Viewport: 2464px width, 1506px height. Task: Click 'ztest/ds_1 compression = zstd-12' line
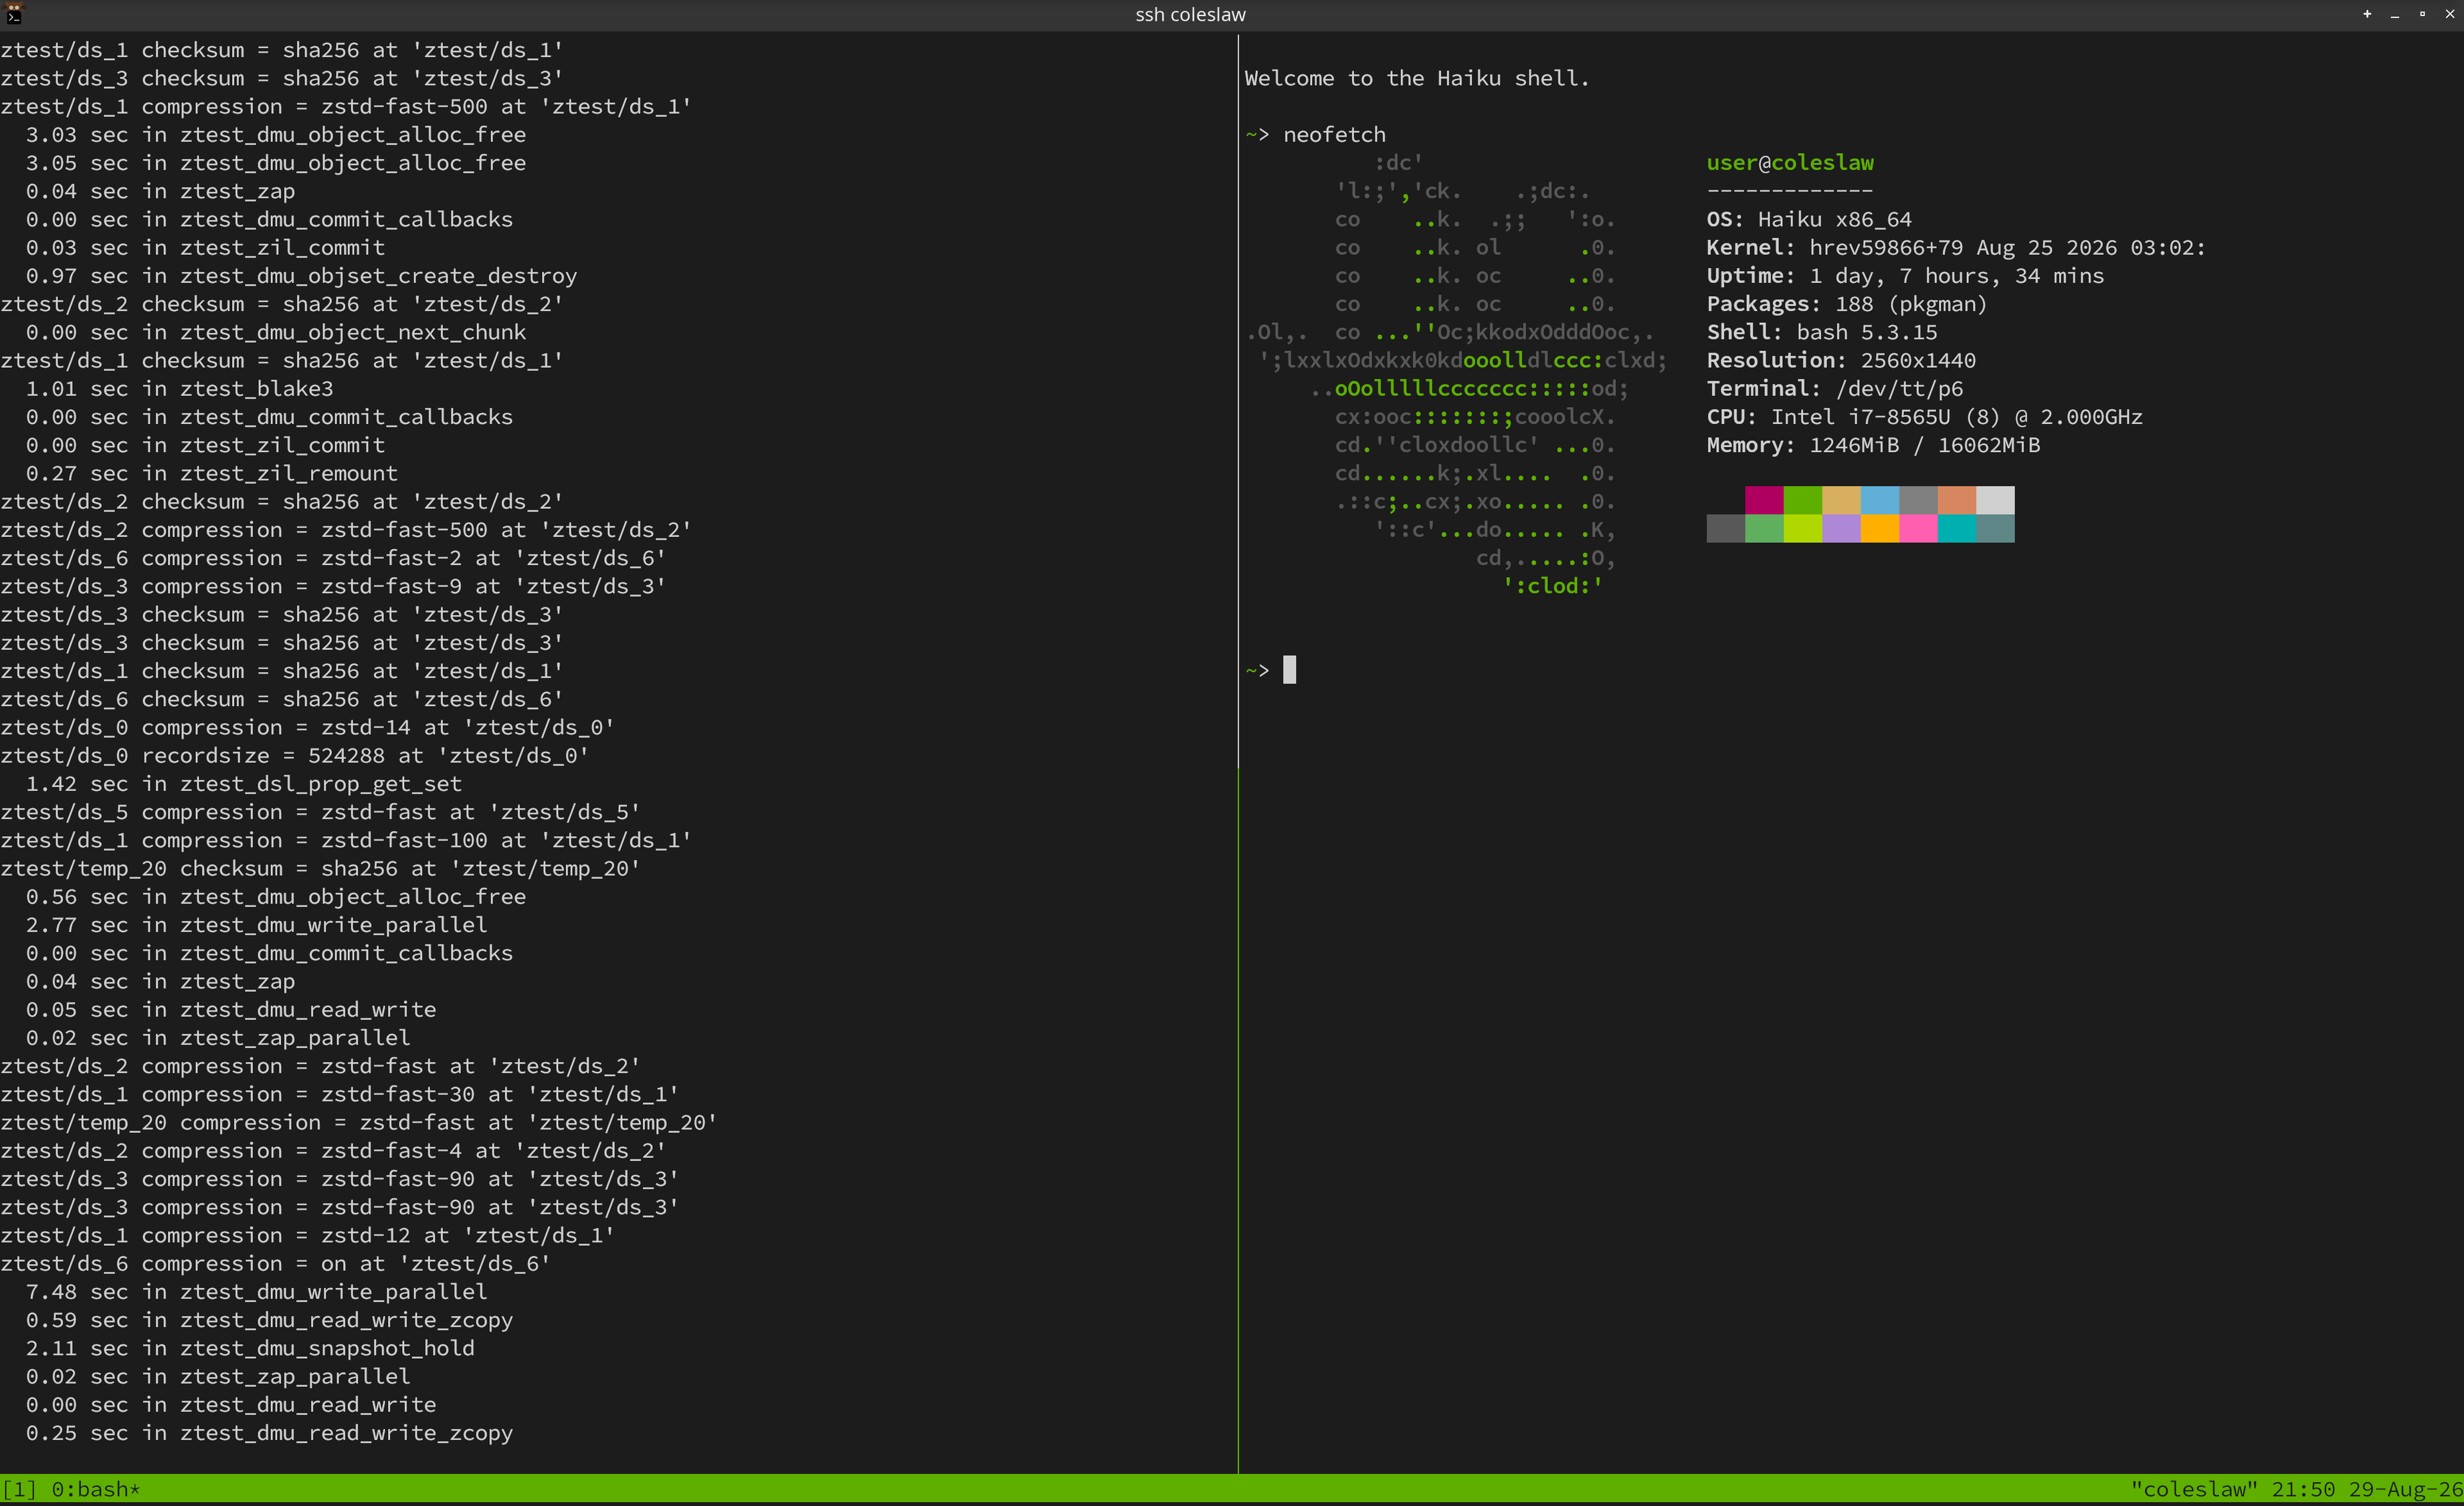308,1235
